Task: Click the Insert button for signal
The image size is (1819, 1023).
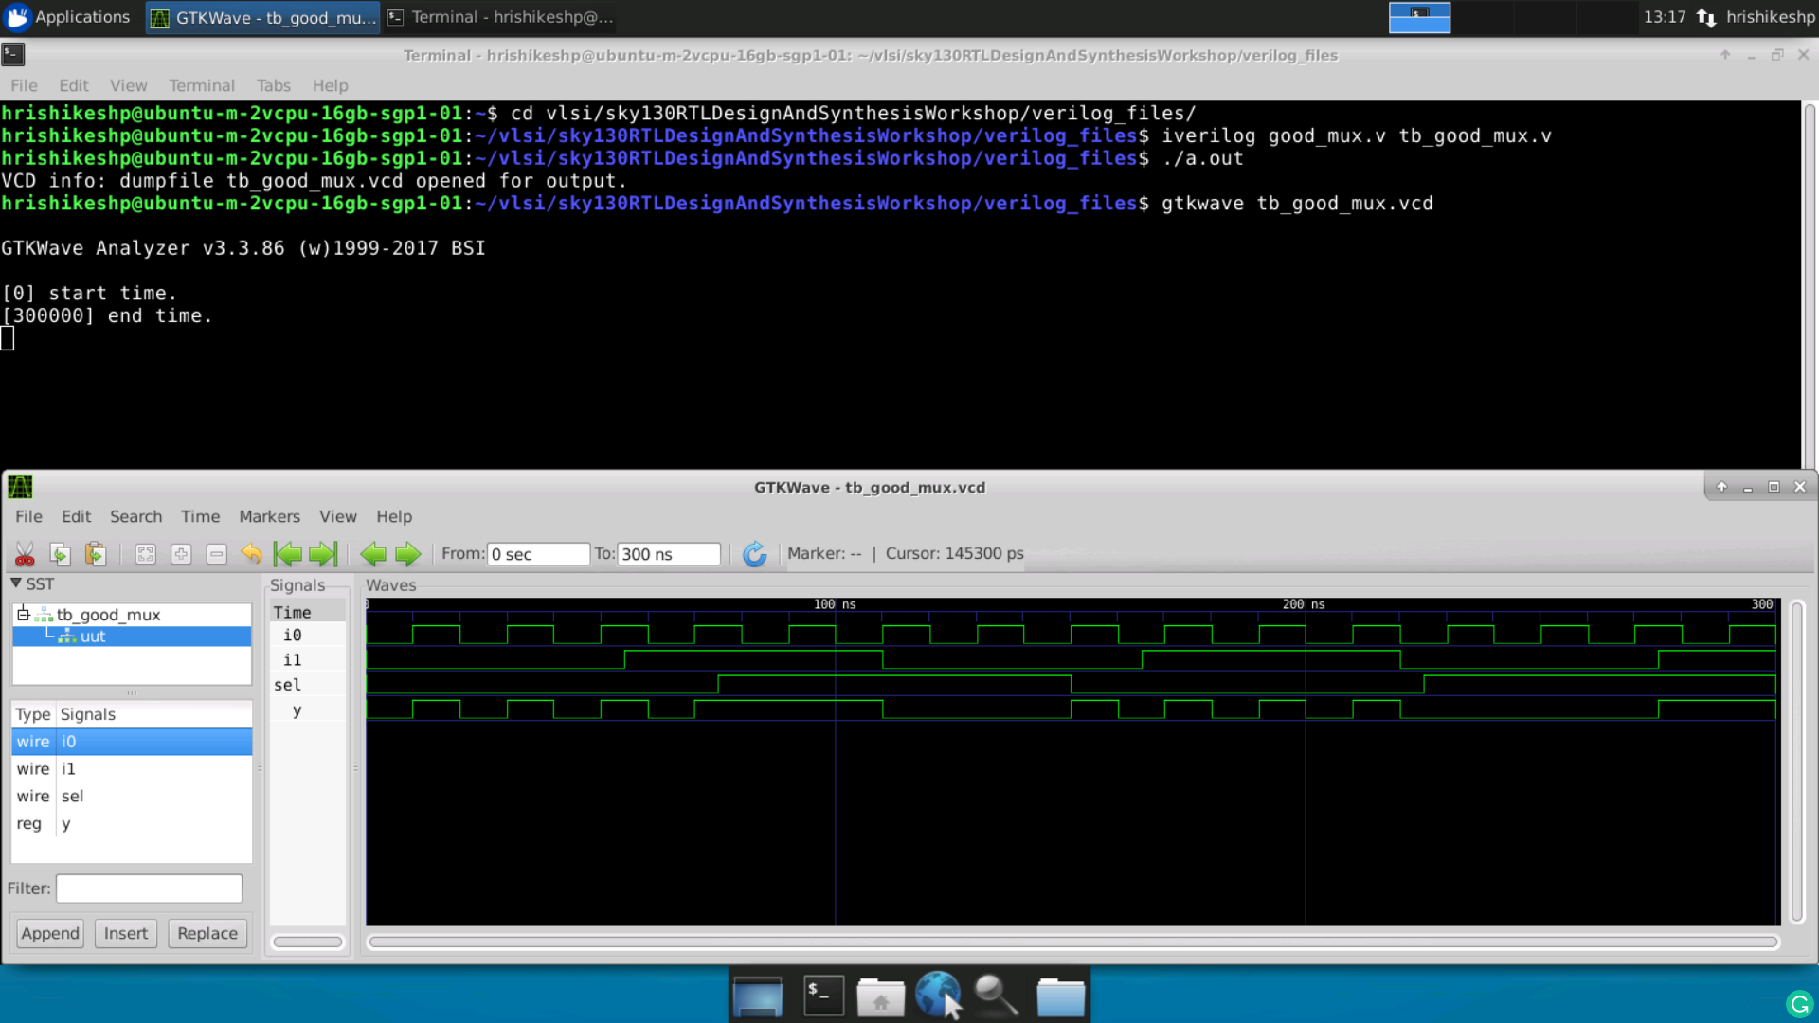Action: (125, 933)
